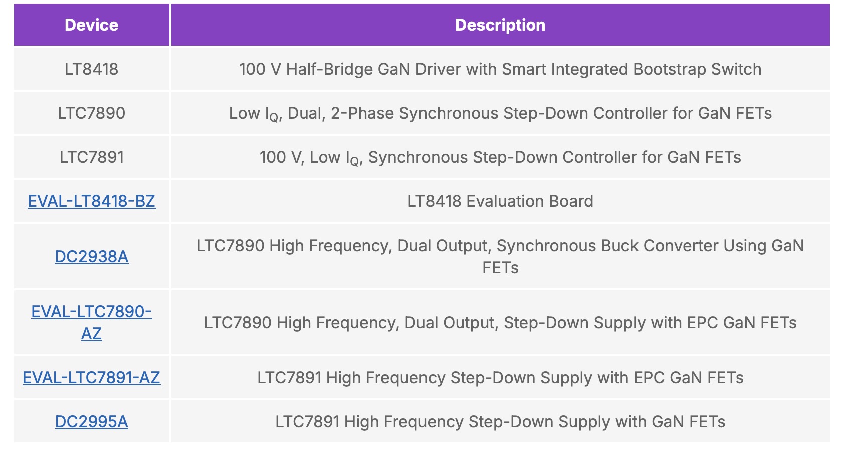Image resolution: width=844 pixels, height=458 pixels.
Task: Click the Synchronous Buck Converter Using GaN description
Action: coord(500,246)
